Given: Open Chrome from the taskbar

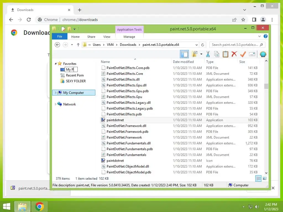Looking at the screenshot, I should 39,206.
